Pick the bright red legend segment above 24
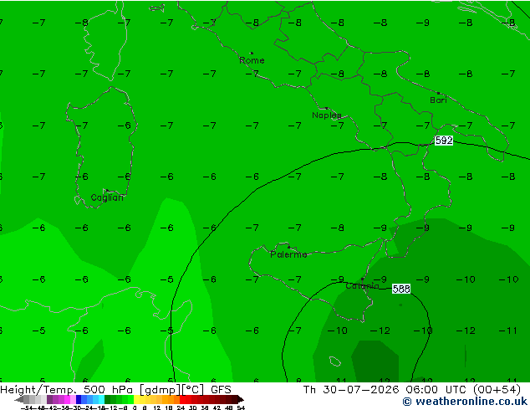The image size is (530, 410). click(x=183, y=399)
